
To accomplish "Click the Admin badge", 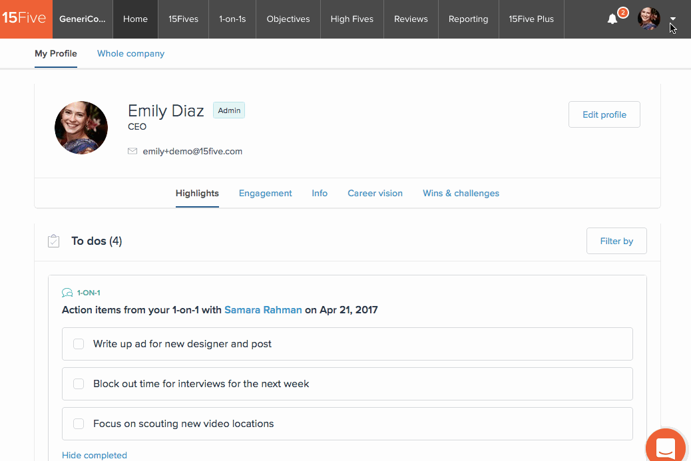I will 229,110.
